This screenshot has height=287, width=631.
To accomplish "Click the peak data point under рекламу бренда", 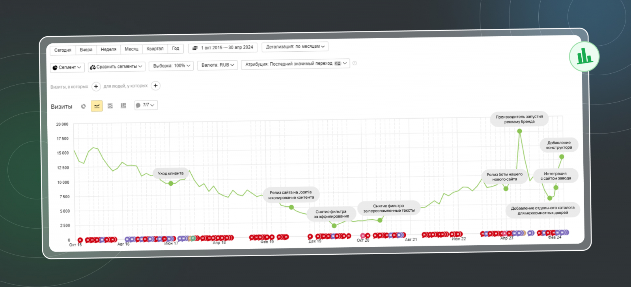I will click(x=519, y=131).
